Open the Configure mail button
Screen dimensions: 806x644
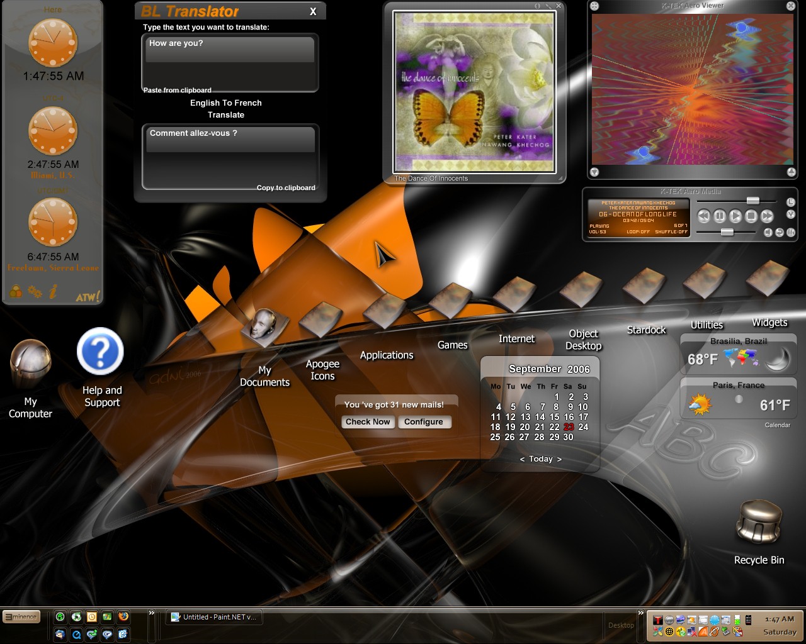pos(424,422)
